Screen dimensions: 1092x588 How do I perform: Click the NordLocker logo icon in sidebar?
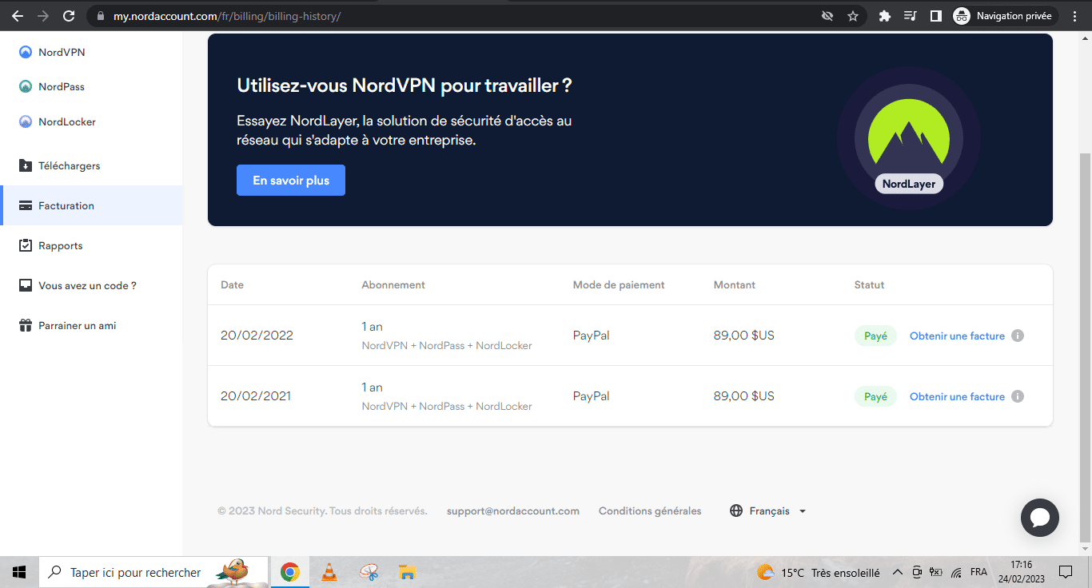tap(26, 121)
